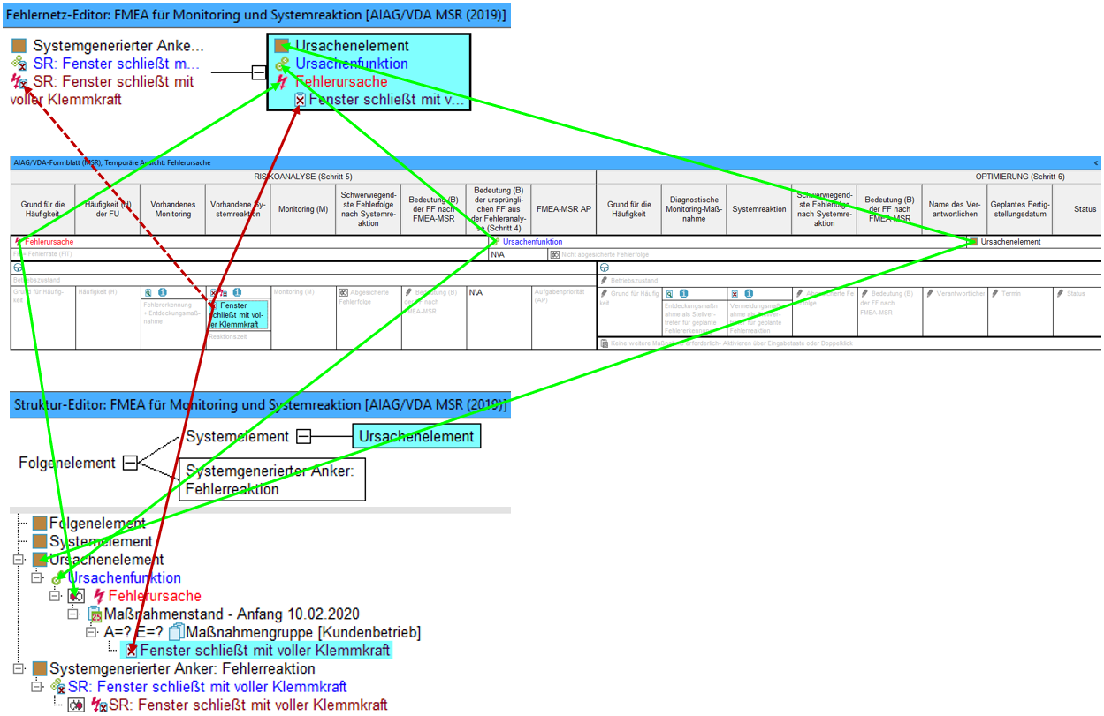The height and width of the screenshot is (716, 1104).
Task: Select the cyan Ursachenelement box in Struktur-Editor
Action: (415, 436)
